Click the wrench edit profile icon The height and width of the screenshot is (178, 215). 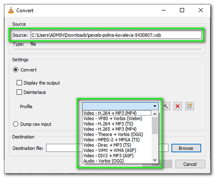tap(166, 106)
